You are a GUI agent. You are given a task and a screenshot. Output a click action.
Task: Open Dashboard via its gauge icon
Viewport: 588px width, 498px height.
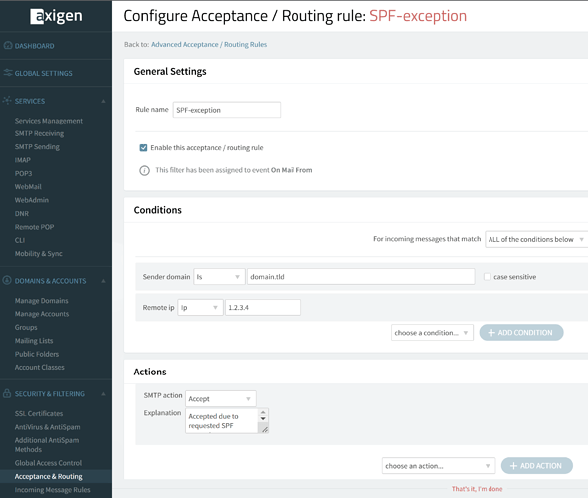[8, 46]
